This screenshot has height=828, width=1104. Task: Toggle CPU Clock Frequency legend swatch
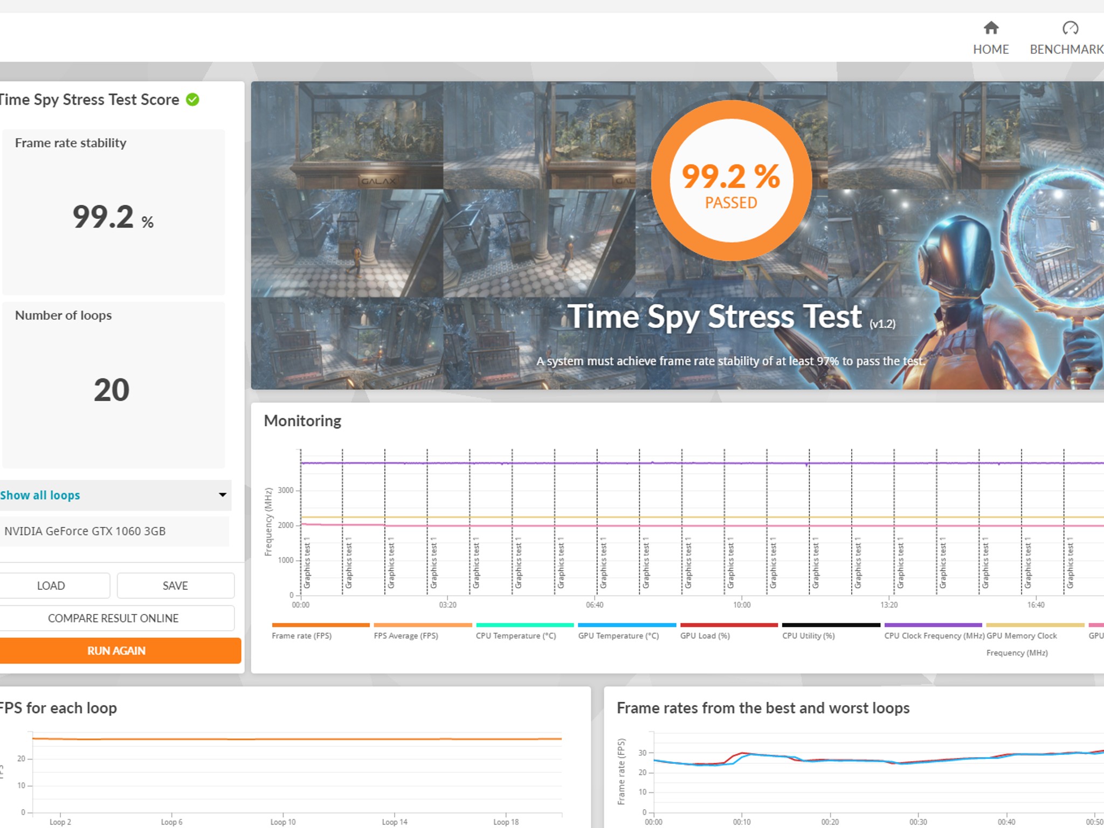coord(933,625)
